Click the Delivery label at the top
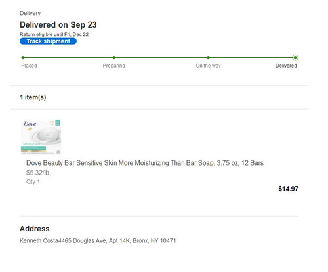Screen dimensions: 328x272 (30, 13)
